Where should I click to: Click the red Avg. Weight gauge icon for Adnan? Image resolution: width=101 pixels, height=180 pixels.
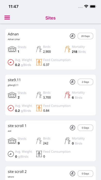11,62
